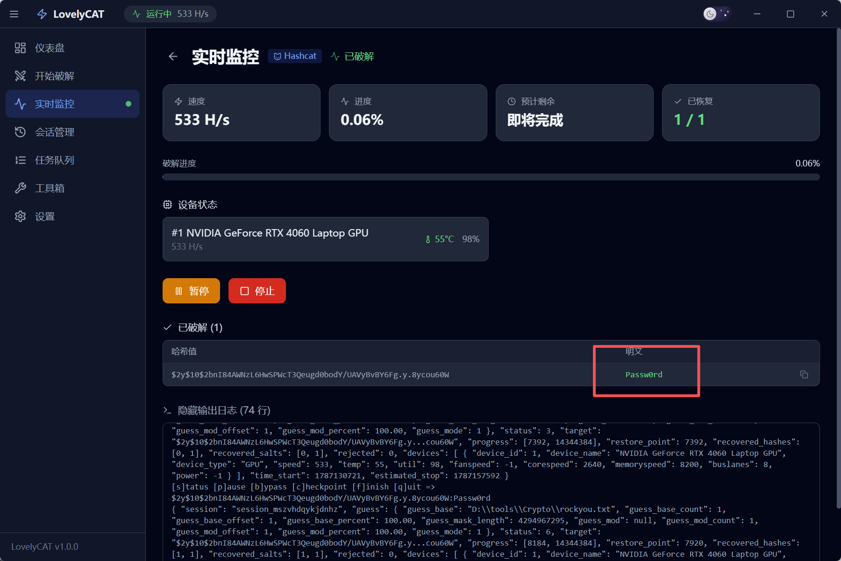Collapse the 隐藏输出日志 (74 行) section
The image size is (841, 561).
217,410
